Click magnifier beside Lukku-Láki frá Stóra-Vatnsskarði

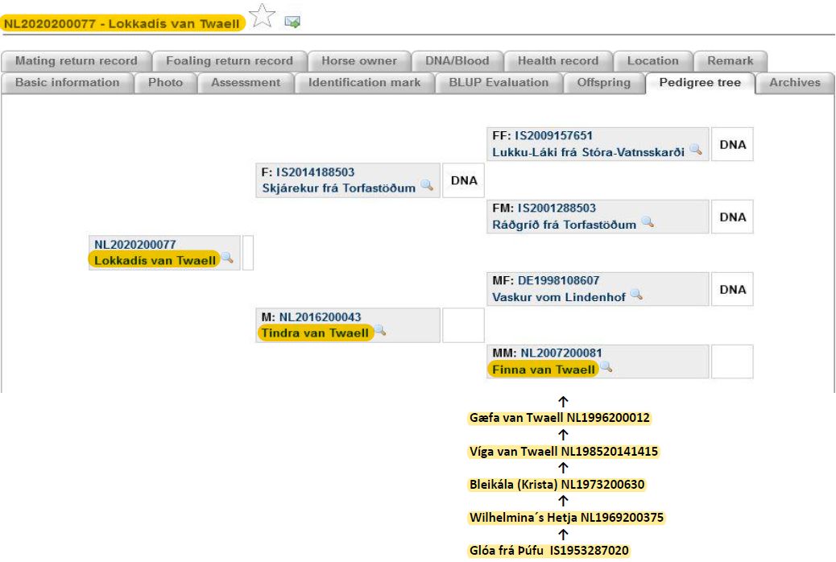point(695,151)
